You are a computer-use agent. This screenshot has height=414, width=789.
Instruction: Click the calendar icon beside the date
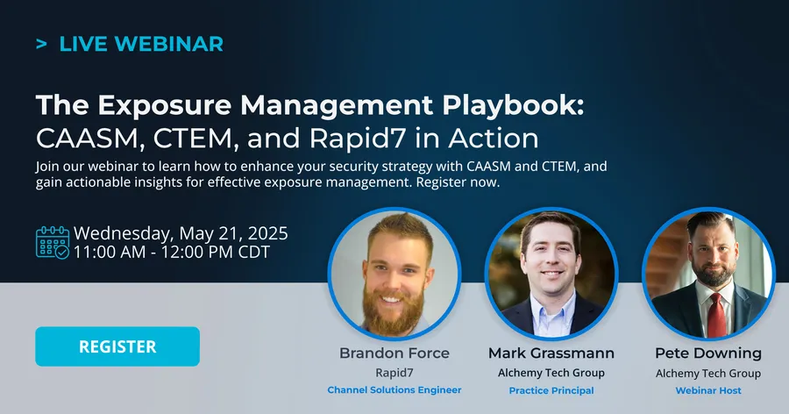pyautogui.click(x=53, y=242)
